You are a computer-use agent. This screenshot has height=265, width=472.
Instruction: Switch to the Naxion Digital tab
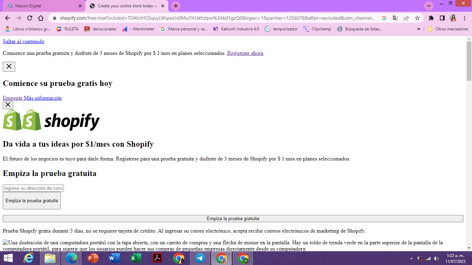pyautogui.click(x=44, y=6)
